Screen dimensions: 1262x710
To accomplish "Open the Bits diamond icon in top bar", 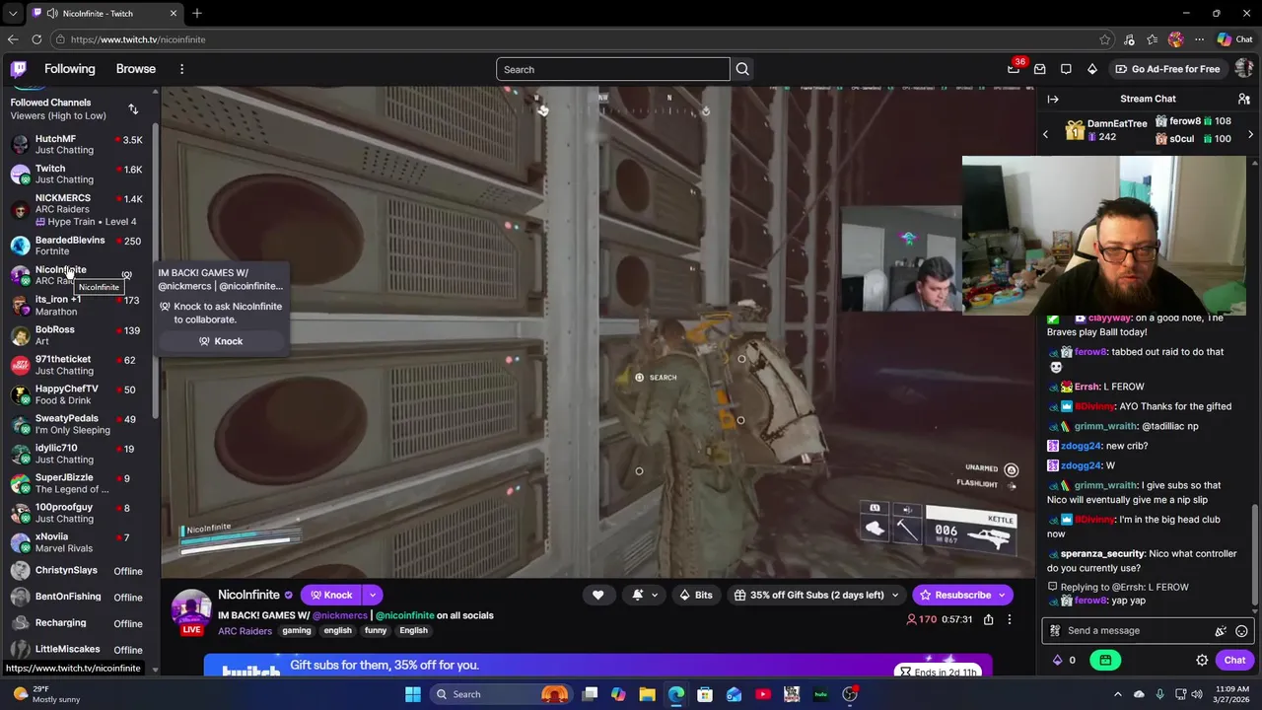I will pos(1091,69).
